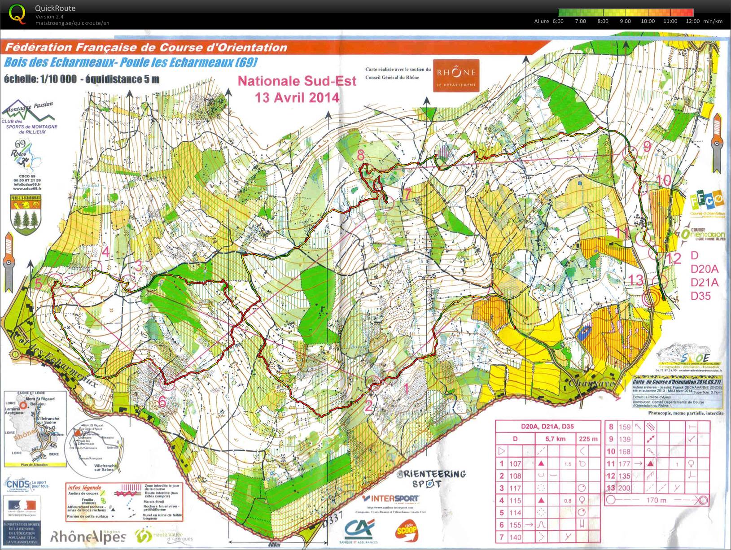Click control number 12 on the map
Screen dimensions: 731x550
coord(674,258)
